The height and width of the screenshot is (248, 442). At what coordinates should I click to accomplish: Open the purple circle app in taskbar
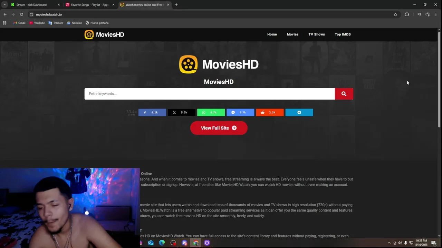(207, 243)
